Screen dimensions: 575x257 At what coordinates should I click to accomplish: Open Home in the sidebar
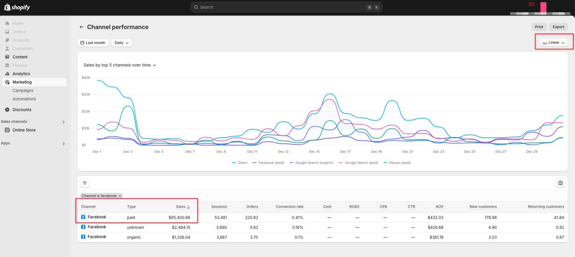18,24
